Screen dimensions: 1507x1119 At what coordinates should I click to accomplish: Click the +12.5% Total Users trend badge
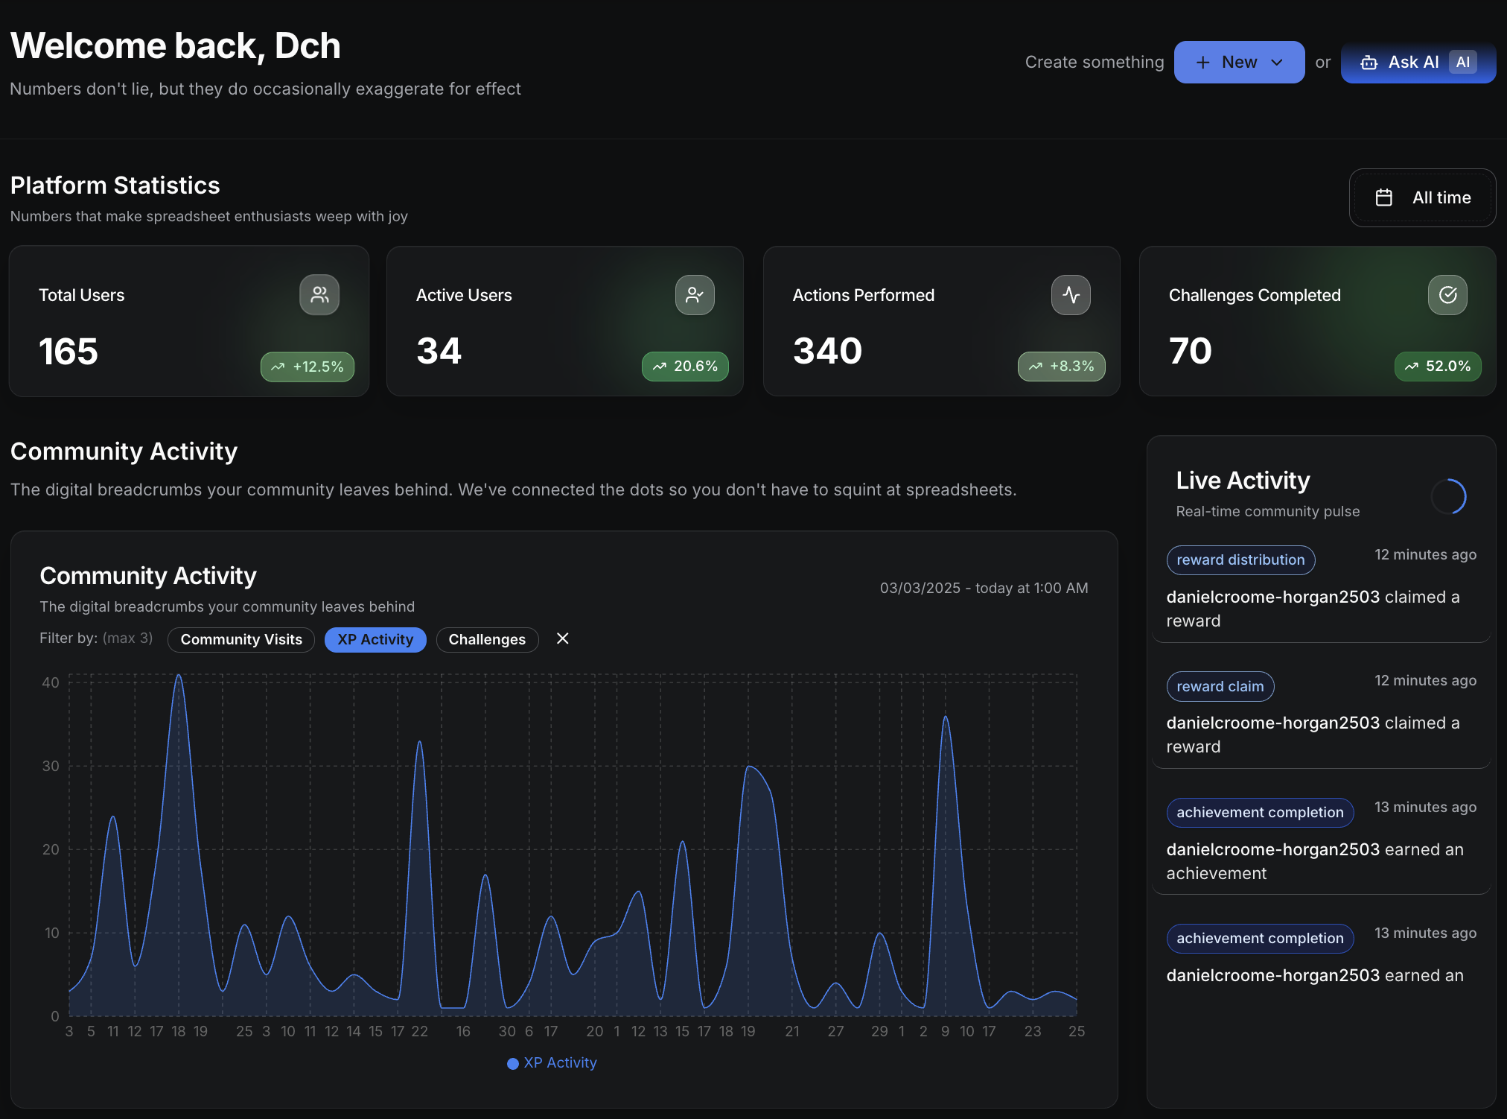(308, 367)
